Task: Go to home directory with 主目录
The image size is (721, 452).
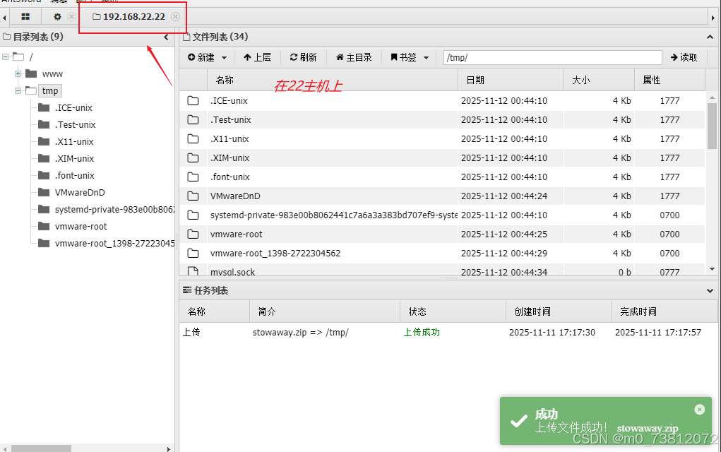Action: pos(354,57)
